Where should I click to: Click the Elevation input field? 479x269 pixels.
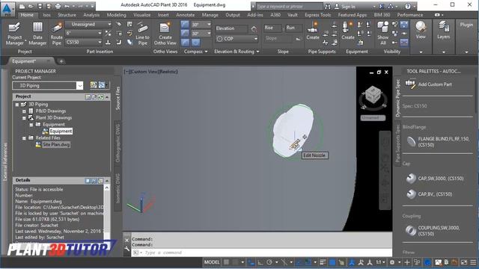coord(231,28)
